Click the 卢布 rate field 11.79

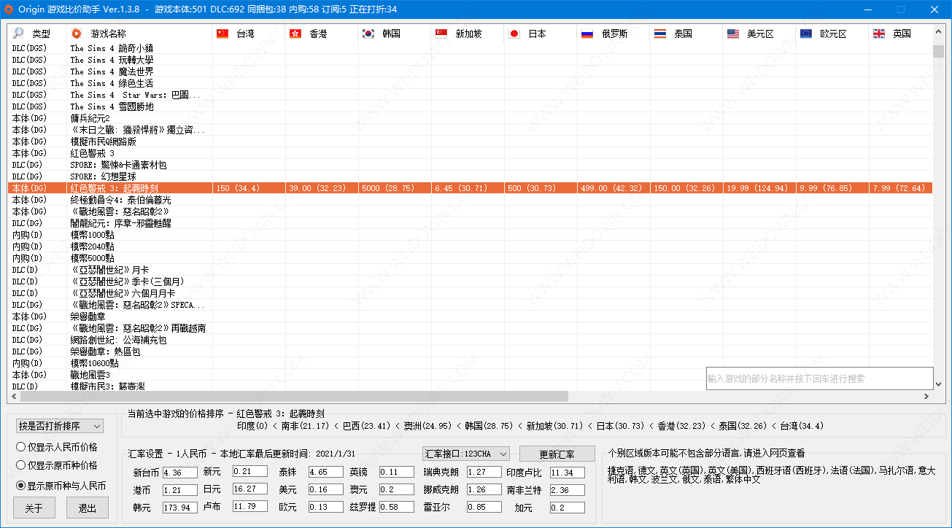[x=250, y=506]
